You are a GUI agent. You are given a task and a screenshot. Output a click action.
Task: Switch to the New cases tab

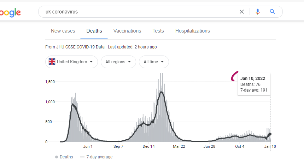[x=63, y=31]
